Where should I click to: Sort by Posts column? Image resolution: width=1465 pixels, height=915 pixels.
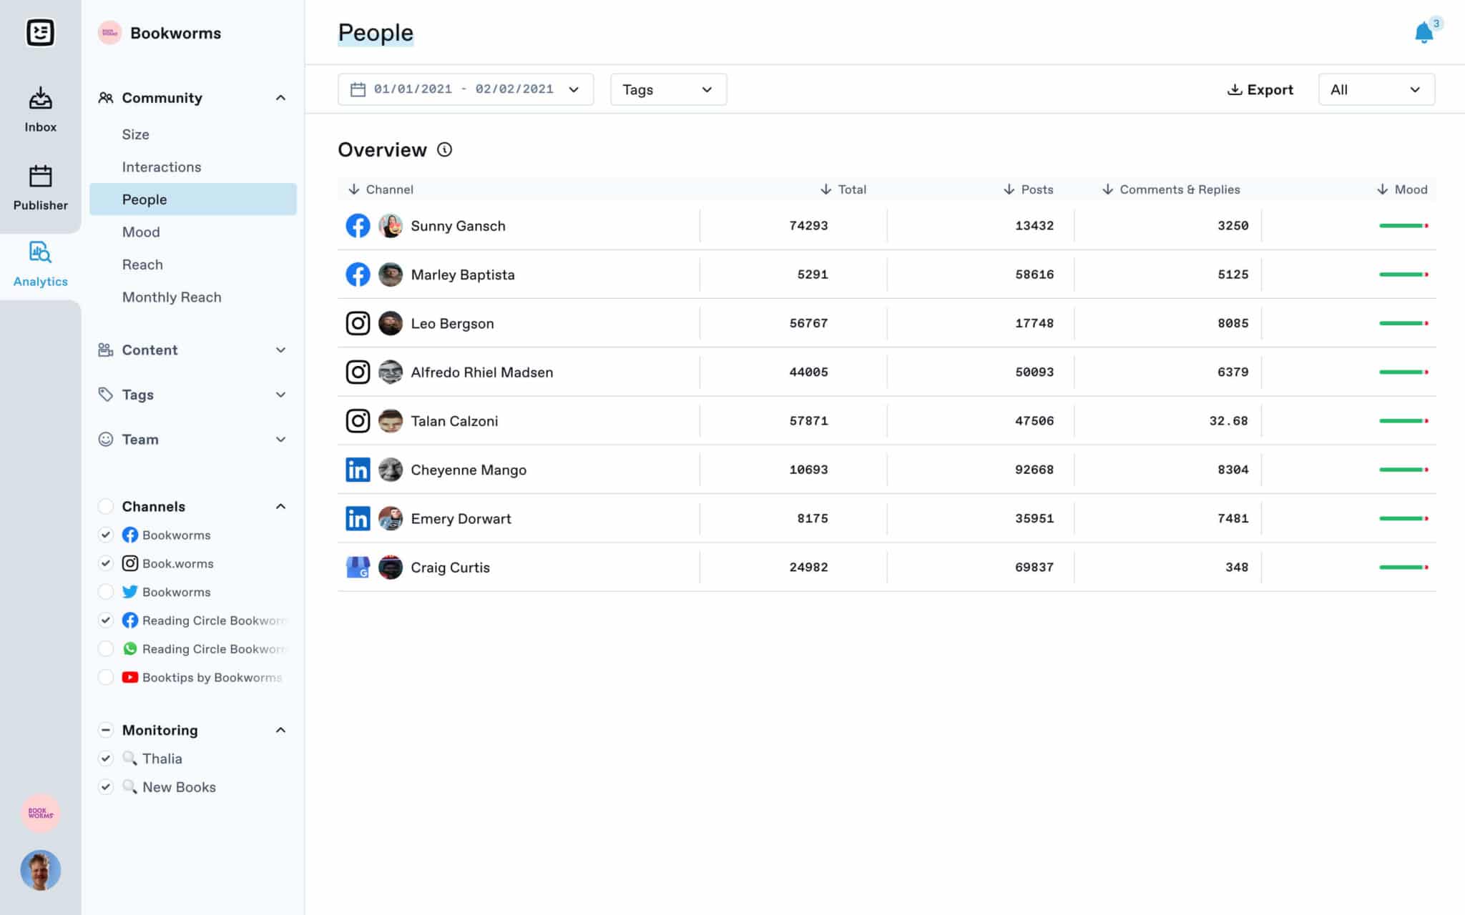[x=1028, y=189]
